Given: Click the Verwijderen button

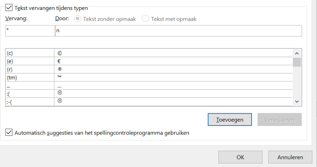Looking at the screenshot, I should pyautogui.click(x=279, y=119).
